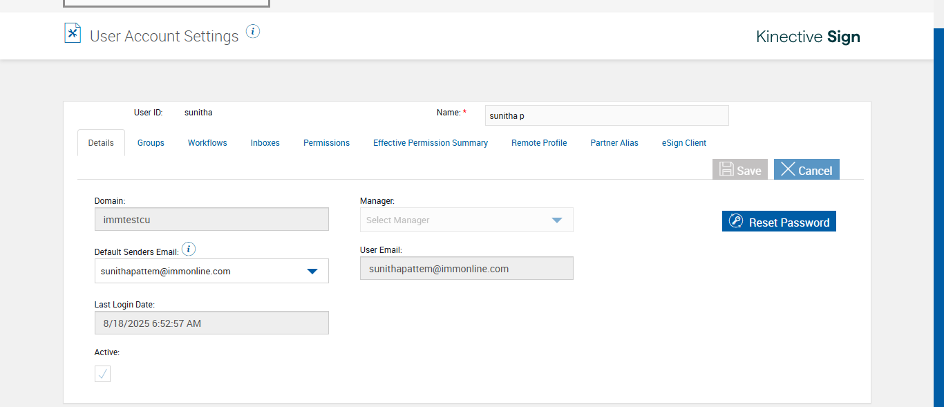Click the key icon on Reset Password
This screenshot has width=944, height=407.
point(736,222)
